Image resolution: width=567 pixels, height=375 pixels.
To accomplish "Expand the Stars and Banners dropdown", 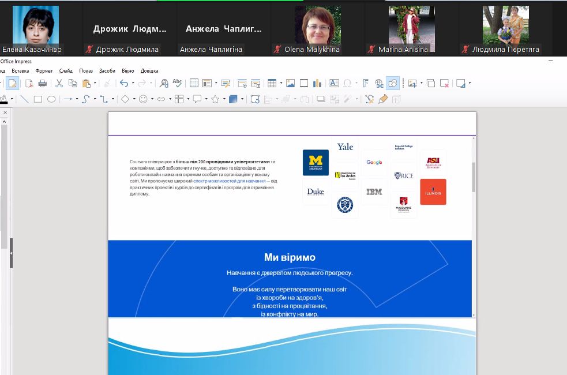I will (x=224, y=99).
